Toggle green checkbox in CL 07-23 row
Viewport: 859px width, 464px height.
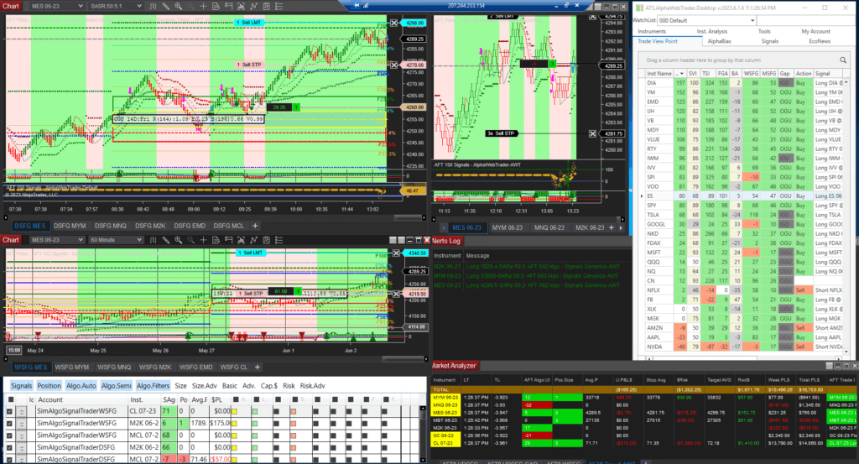point(254,411)
